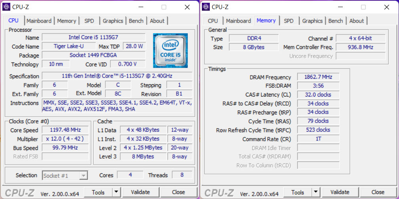
Task: Click FSB:DRAM value 3:56
Action: click(x=318, y=86)
